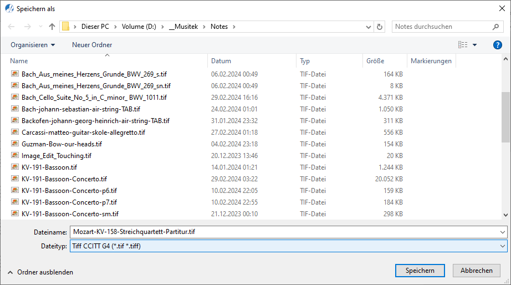The image size is (511, 285).
Task: Open the address bar history dropdown
Action: pyautogui.click(x=369, y=27)
